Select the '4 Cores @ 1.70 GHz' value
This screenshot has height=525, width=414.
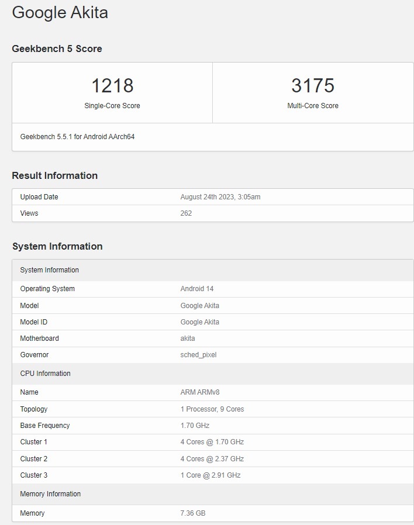212,442
